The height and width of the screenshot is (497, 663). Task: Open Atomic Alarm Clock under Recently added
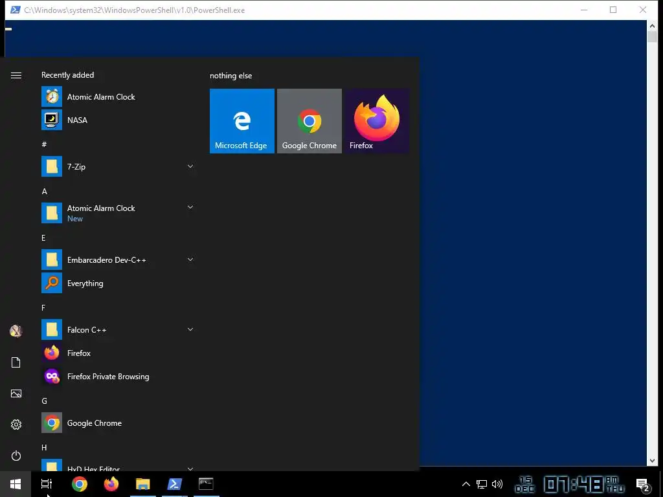[x=118, y=97]
